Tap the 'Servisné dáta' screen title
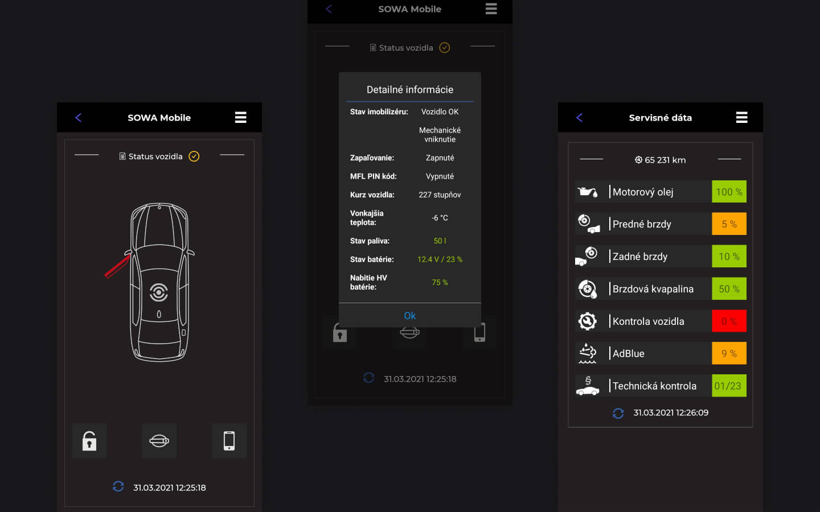 pos(661,118)
